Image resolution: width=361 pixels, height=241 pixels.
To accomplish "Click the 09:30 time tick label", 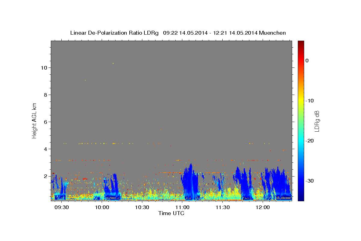I will click(62, 208).
